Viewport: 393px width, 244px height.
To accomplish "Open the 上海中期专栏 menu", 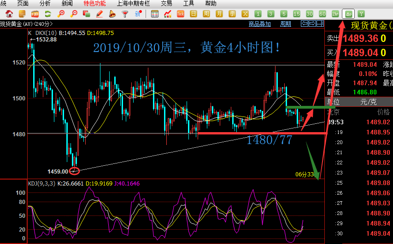I will 133,3.
